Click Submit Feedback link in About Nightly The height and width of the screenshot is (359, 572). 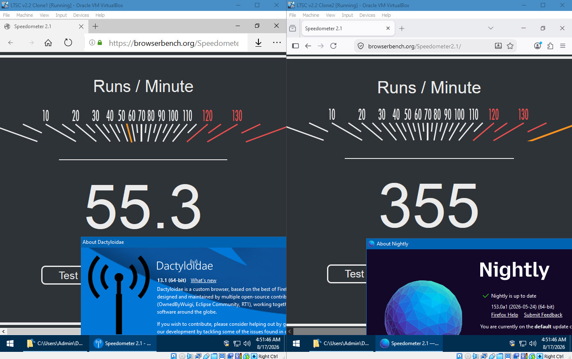point(543,315)
